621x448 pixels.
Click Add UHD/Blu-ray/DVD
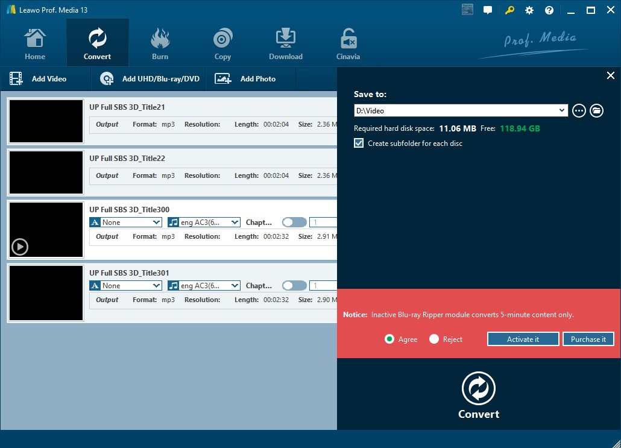pyautogui.click(x=150, y=79)
